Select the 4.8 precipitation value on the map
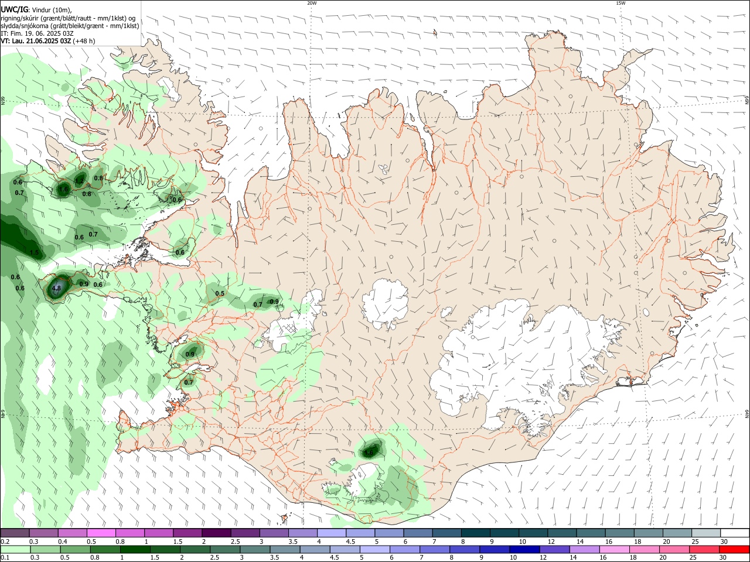This screenshot has height=562, width=750. coord(56,288)
